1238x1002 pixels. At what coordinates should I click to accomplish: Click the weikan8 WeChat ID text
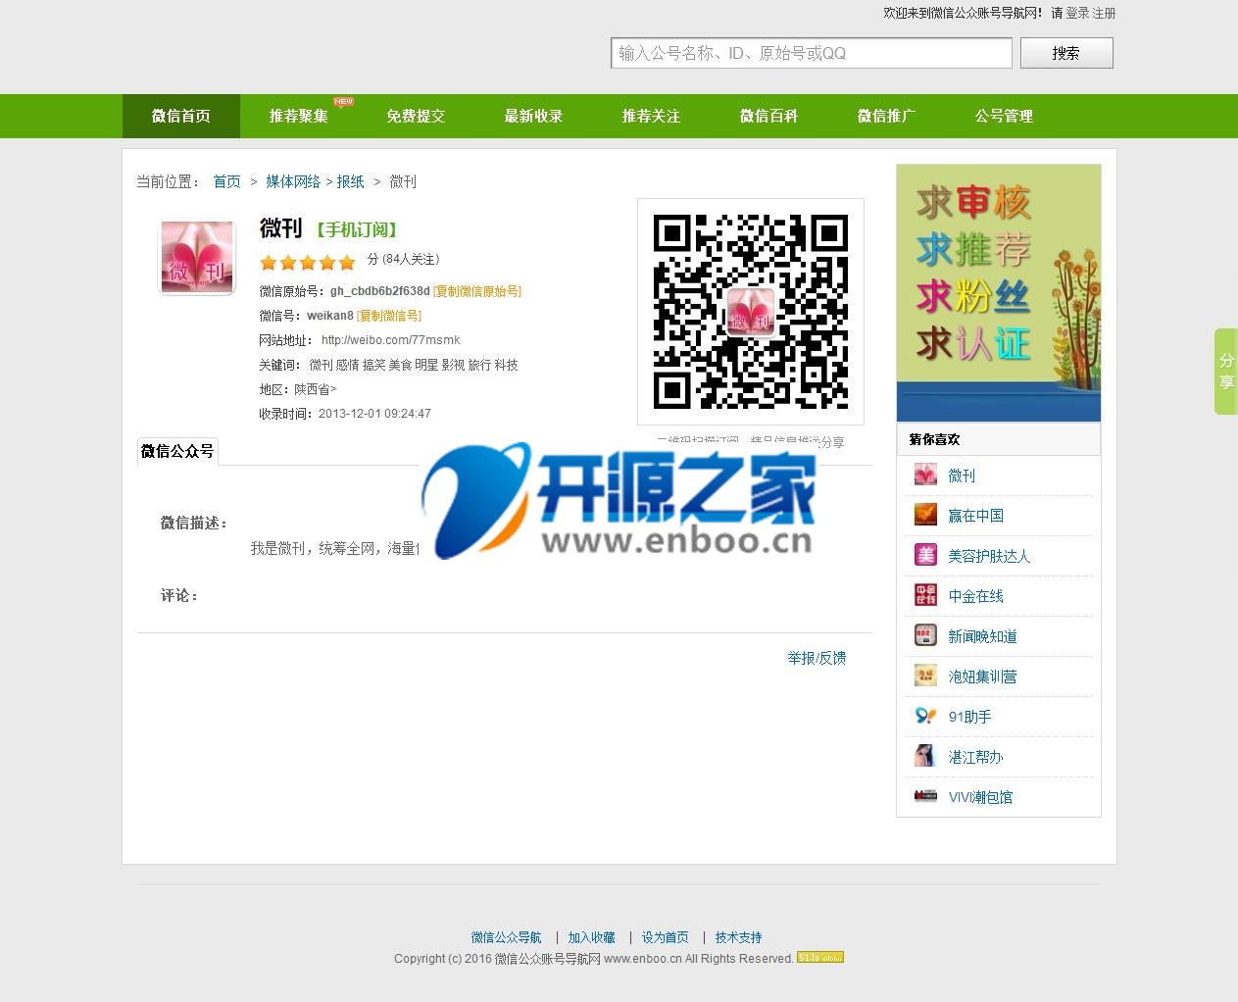coord(330,316)
